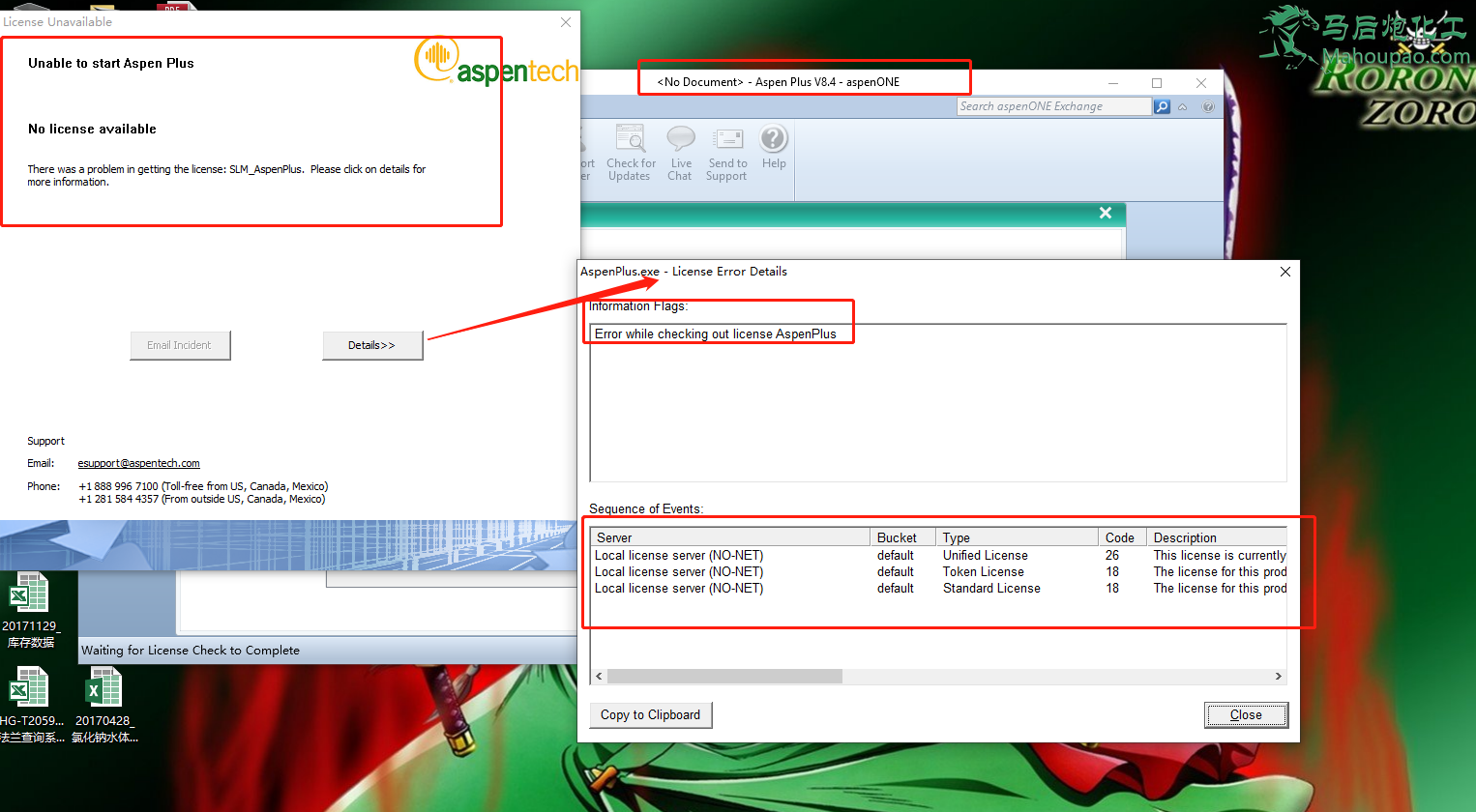Click the left scroll arrow of events list
This screenshot has width=1476, height=812.
coord(599,677)
